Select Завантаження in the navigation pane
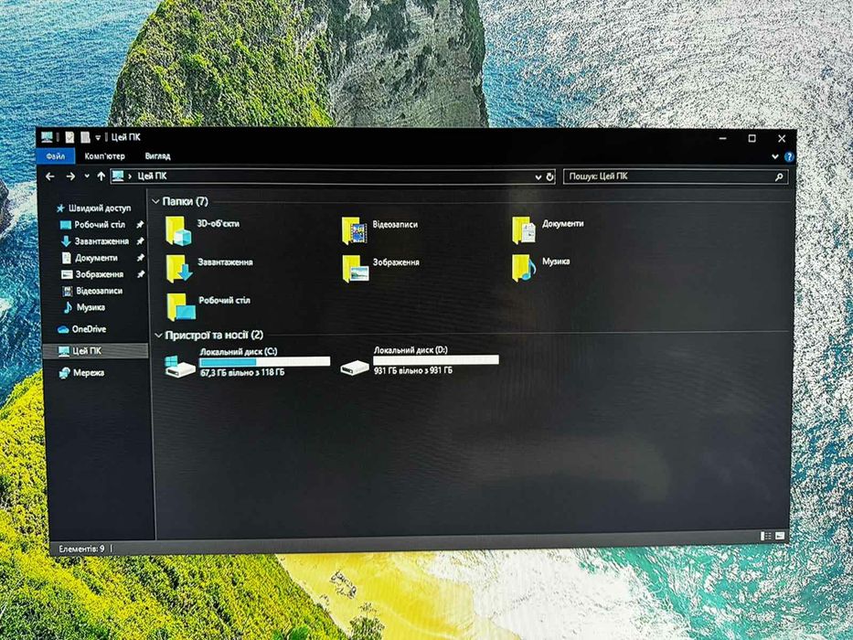 101,240
